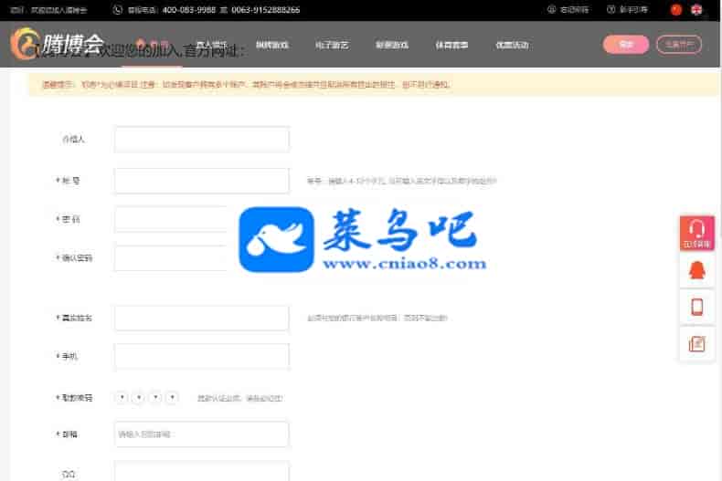This screenshot has height=481, width=722.
Task: Open the 优惠活动 navigation item
Action: [x=512, y=45]
